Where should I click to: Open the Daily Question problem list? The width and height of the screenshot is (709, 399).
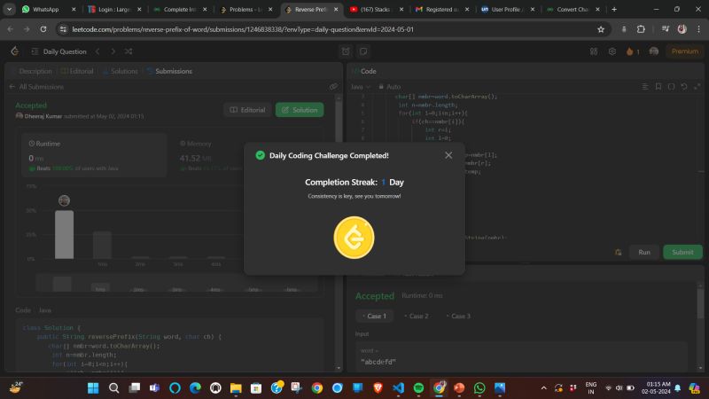click(x=58, y=51)
